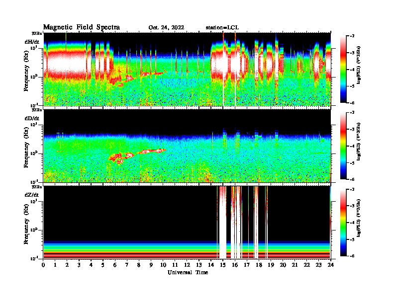Click the dZ/dt color scale bar

[x=343, y=222]
